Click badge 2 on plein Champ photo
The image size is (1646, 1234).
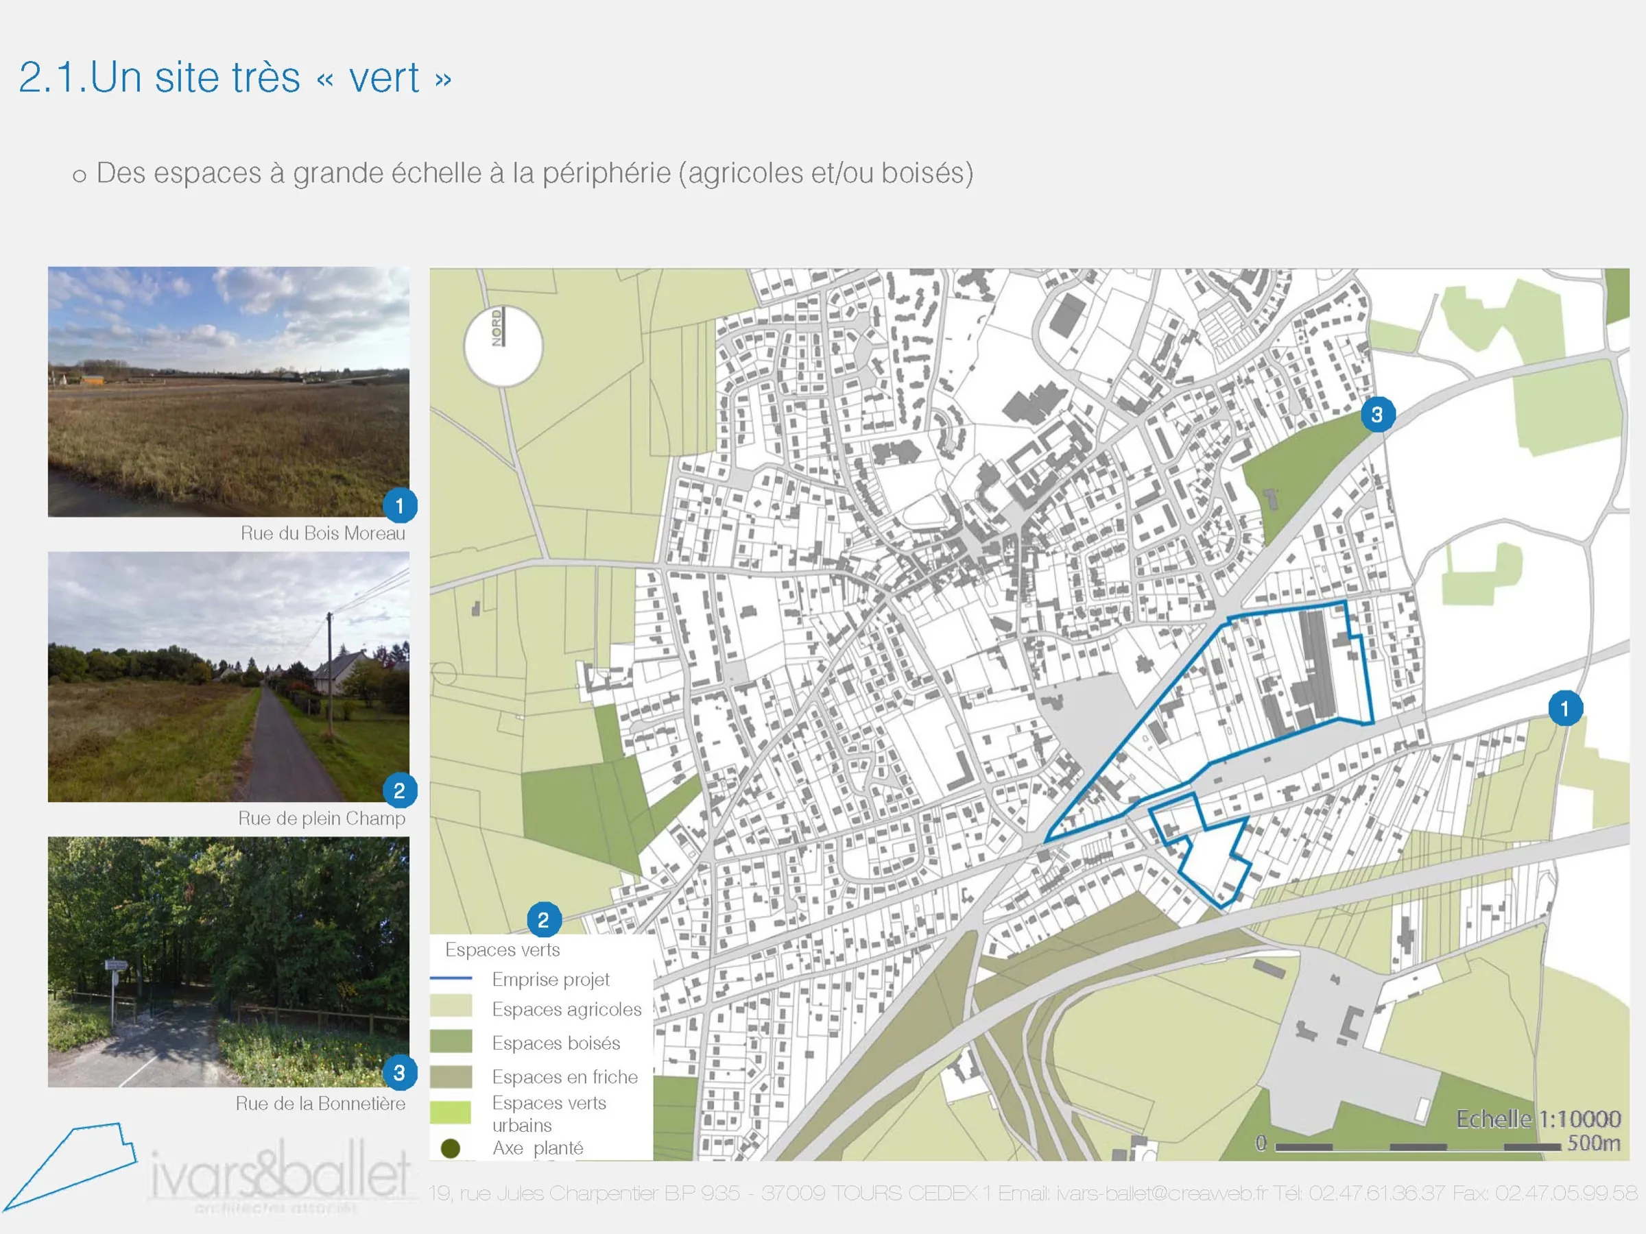pos(400,790)
